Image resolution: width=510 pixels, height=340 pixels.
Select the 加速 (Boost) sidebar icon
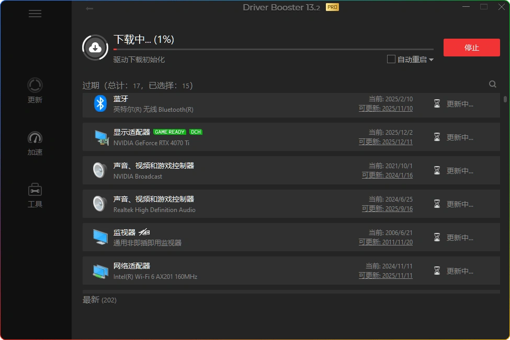tap(35, 142)
